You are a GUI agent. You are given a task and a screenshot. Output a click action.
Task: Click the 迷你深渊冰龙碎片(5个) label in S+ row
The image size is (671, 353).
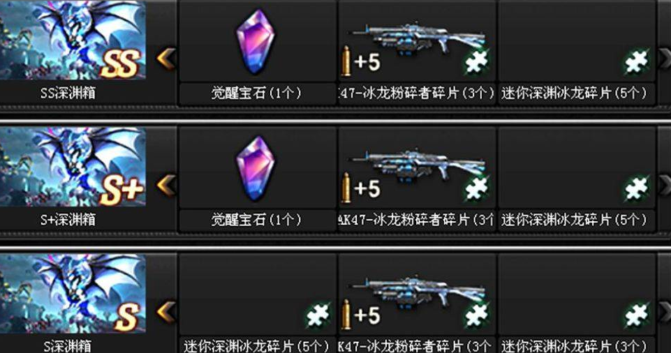[x=574, y=220]
